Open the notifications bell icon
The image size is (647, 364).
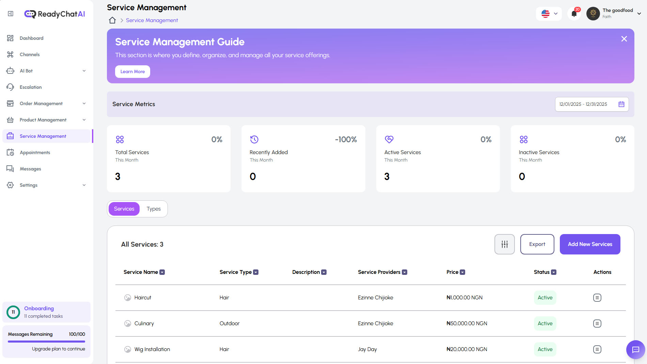point(574,14)
